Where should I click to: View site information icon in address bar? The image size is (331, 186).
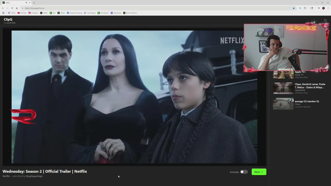click(22, 8)
